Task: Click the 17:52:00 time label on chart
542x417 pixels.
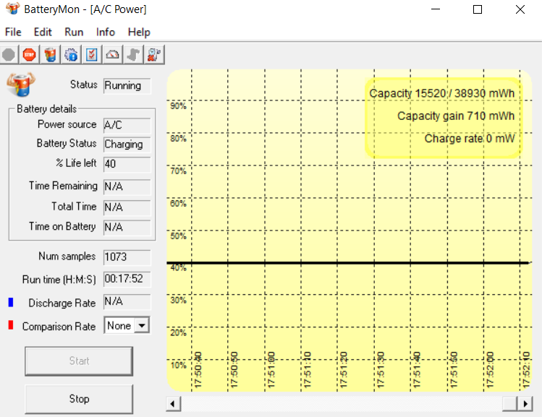Action: coord(490,370)
